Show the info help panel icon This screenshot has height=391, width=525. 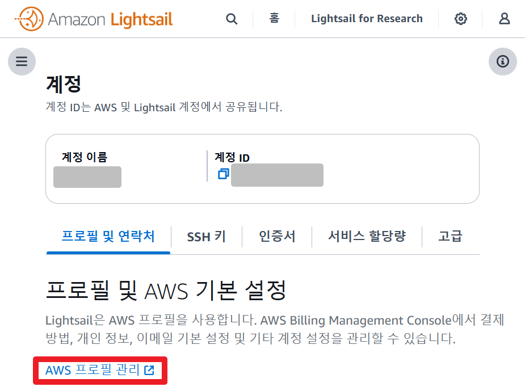click(x=502, y=61)
